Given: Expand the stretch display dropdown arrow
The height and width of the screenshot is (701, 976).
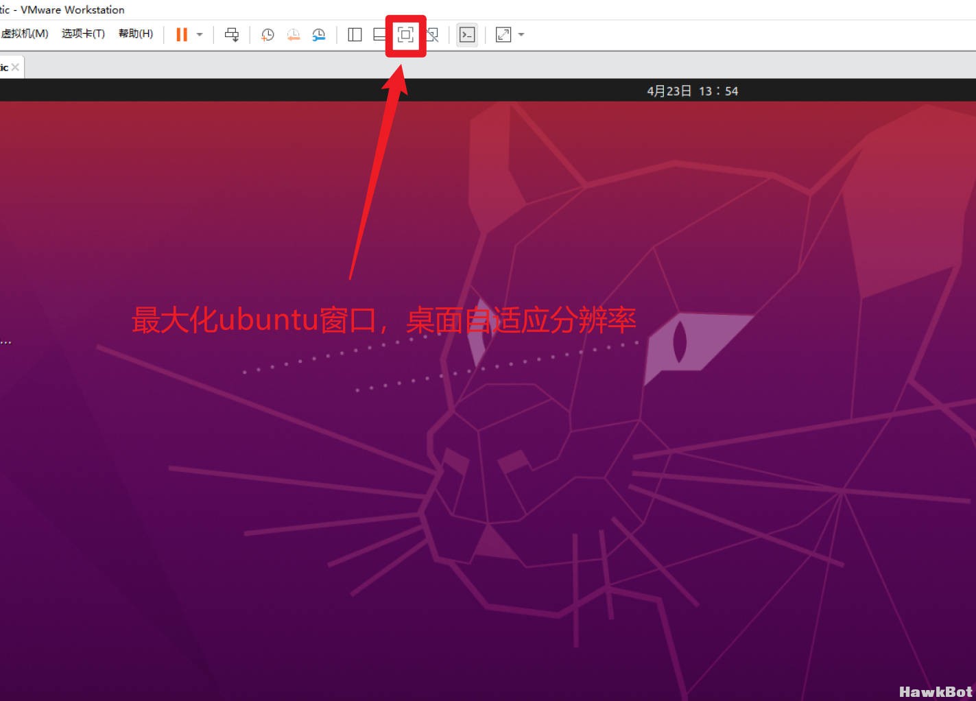Looking at the screenshot, I should 521,34.
